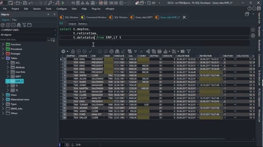Click the New file toolbar icon
Image resolution: width=263 pixels, height=147 pixels.
point(11,3)
